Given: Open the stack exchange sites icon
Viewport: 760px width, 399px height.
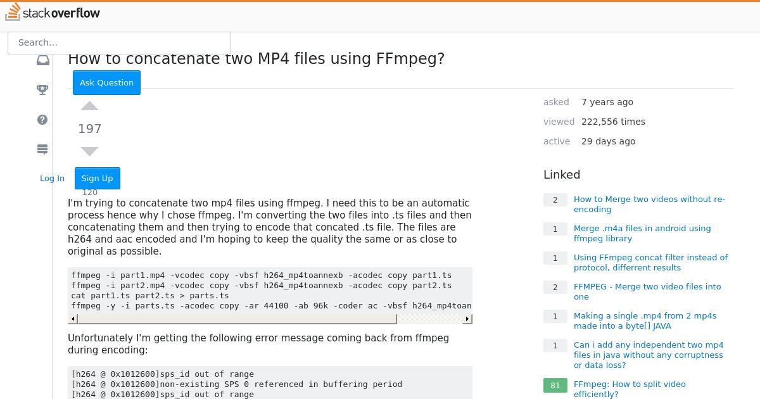Looking at the screenshot, I should pyautogui.click(x=42, y=149).
